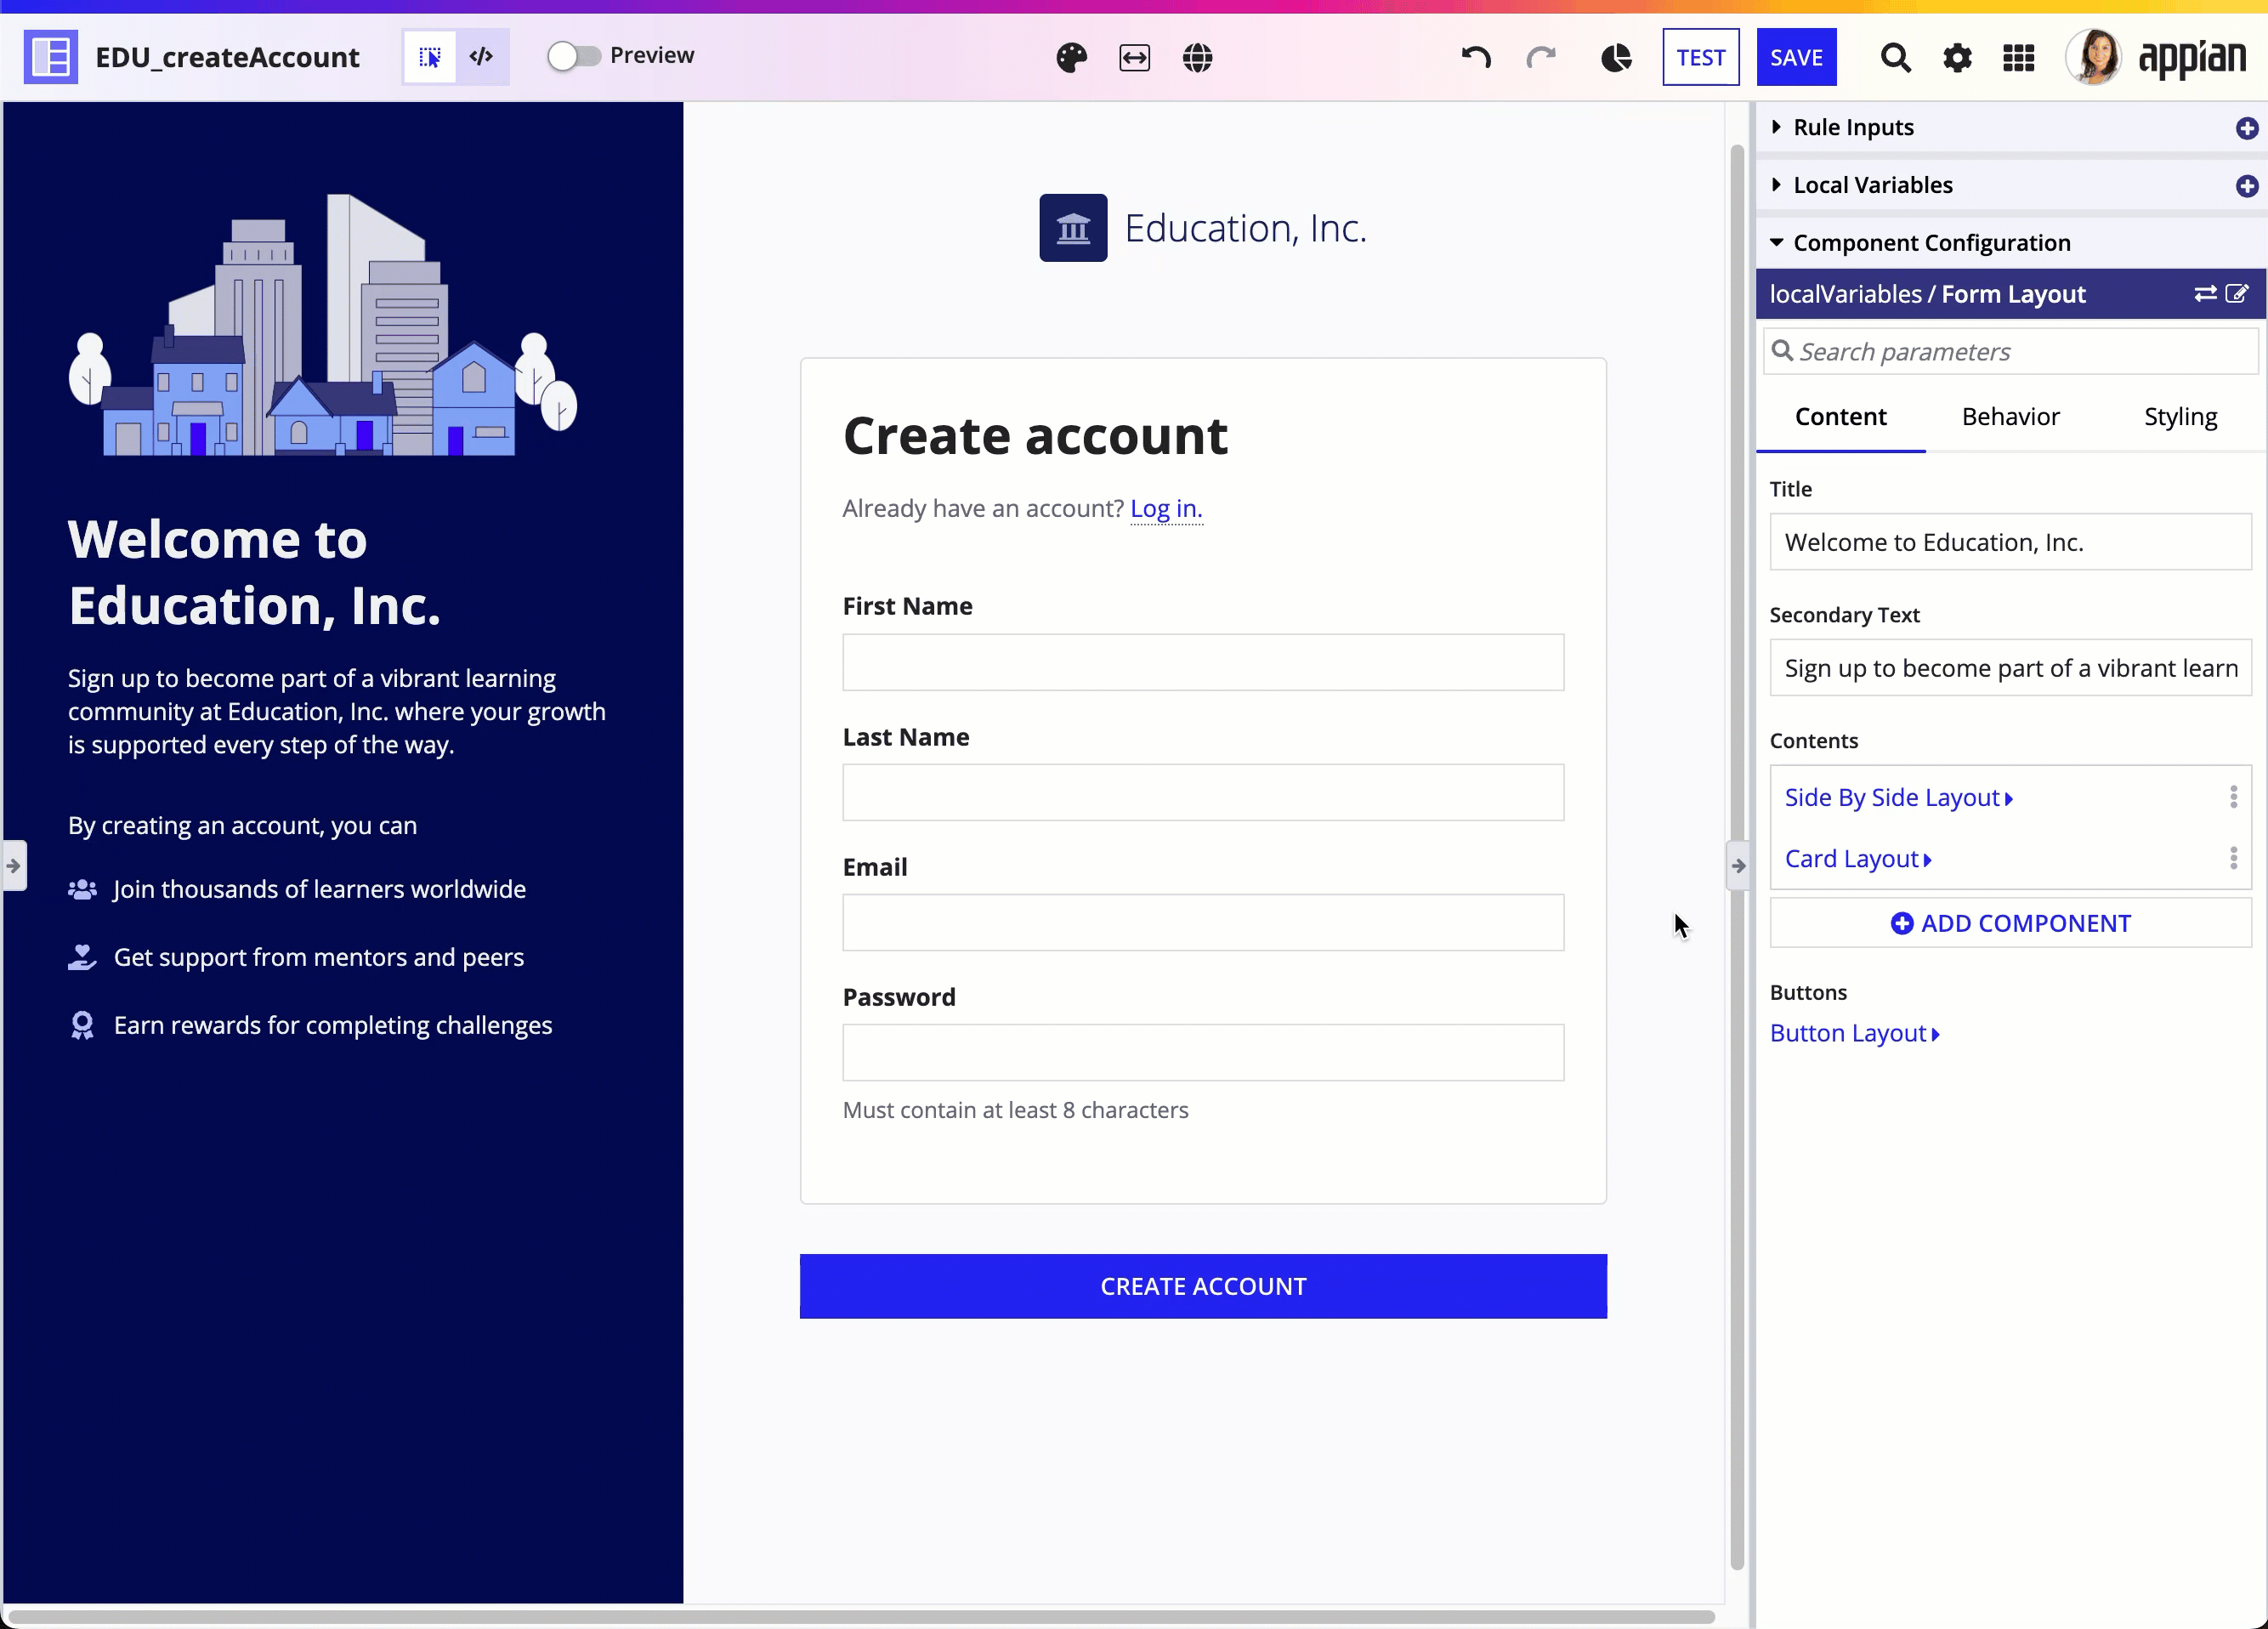Open Card Layout component
Image resolution: width=2268 pixels, height=1629 pixels.
tap(1858, 859)
